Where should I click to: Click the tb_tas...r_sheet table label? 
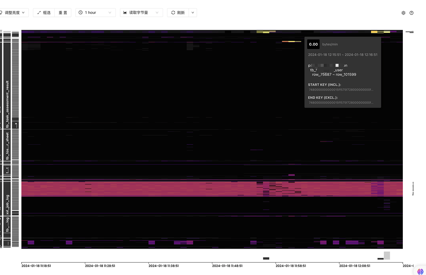7,146
